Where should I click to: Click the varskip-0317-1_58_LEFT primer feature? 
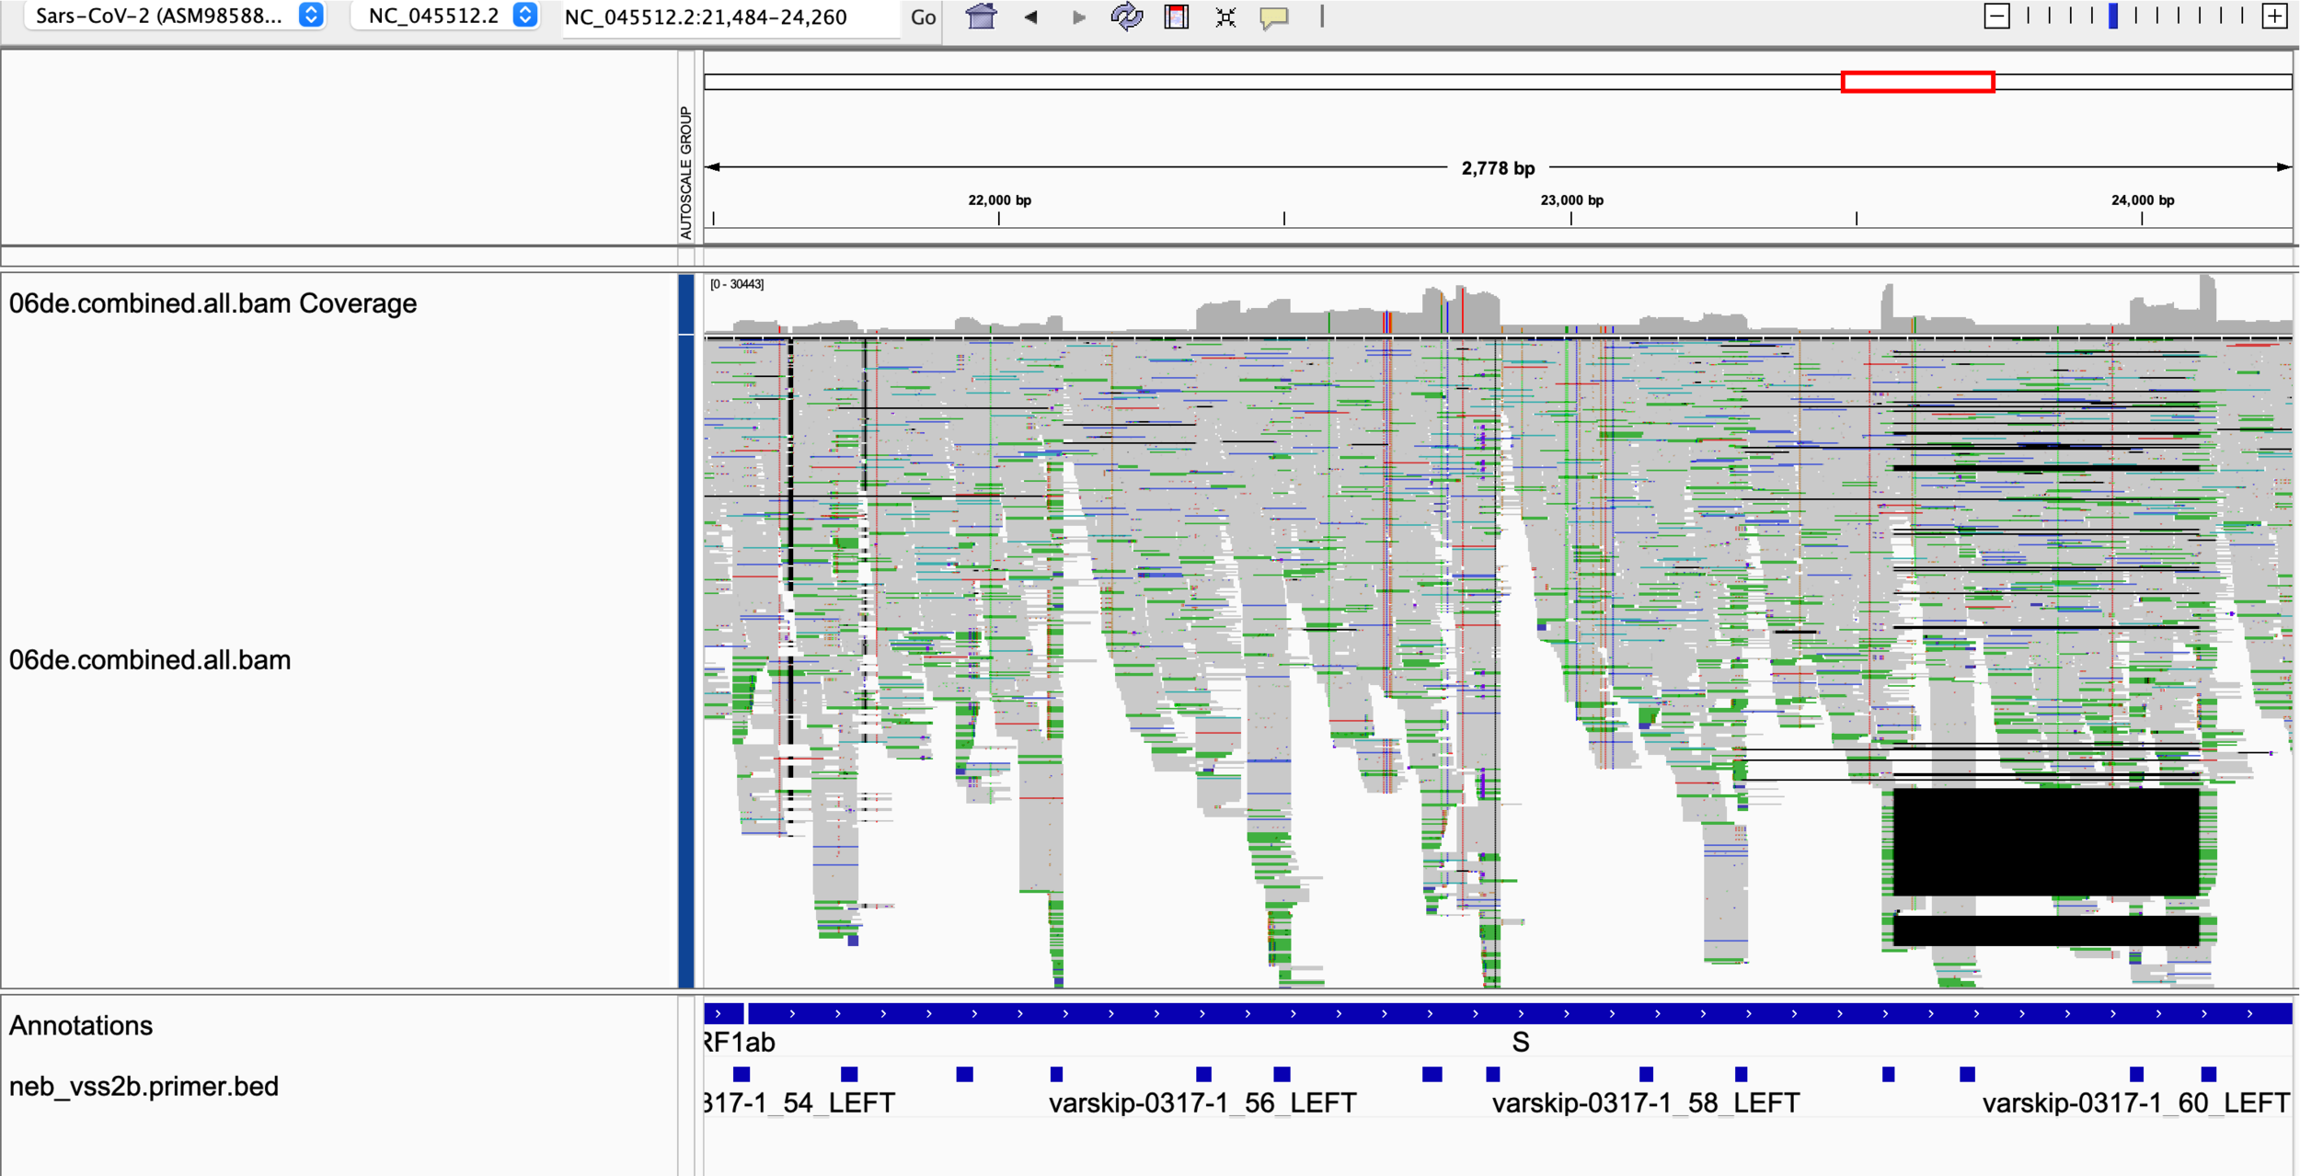[1646, 1074]
